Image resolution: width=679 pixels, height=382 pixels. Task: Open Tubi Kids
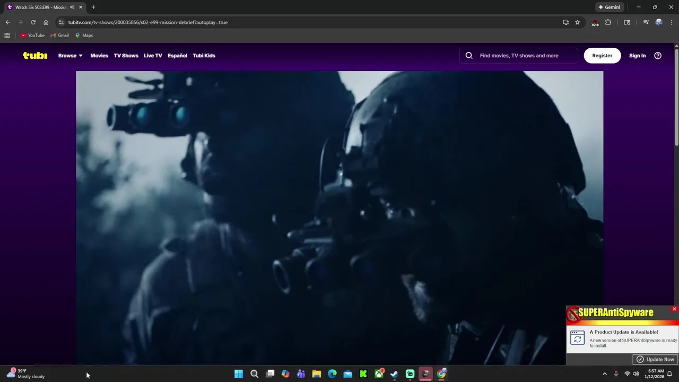(204, 56)
